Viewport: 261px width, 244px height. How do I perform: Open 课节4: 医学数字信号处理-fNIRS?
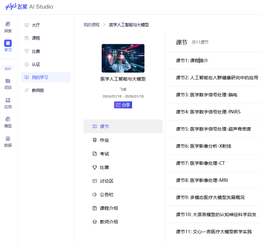pos(208,112)
